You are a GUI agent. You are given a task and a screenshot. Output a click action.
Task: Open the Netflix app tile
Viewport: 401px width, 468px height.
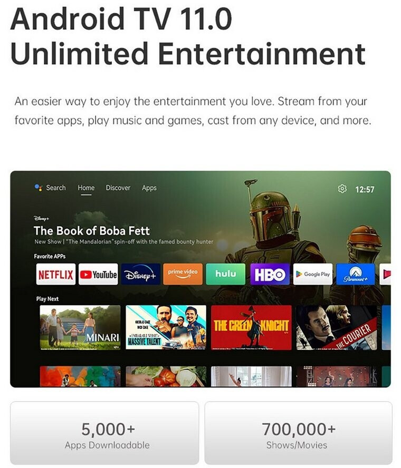point(56,274)
